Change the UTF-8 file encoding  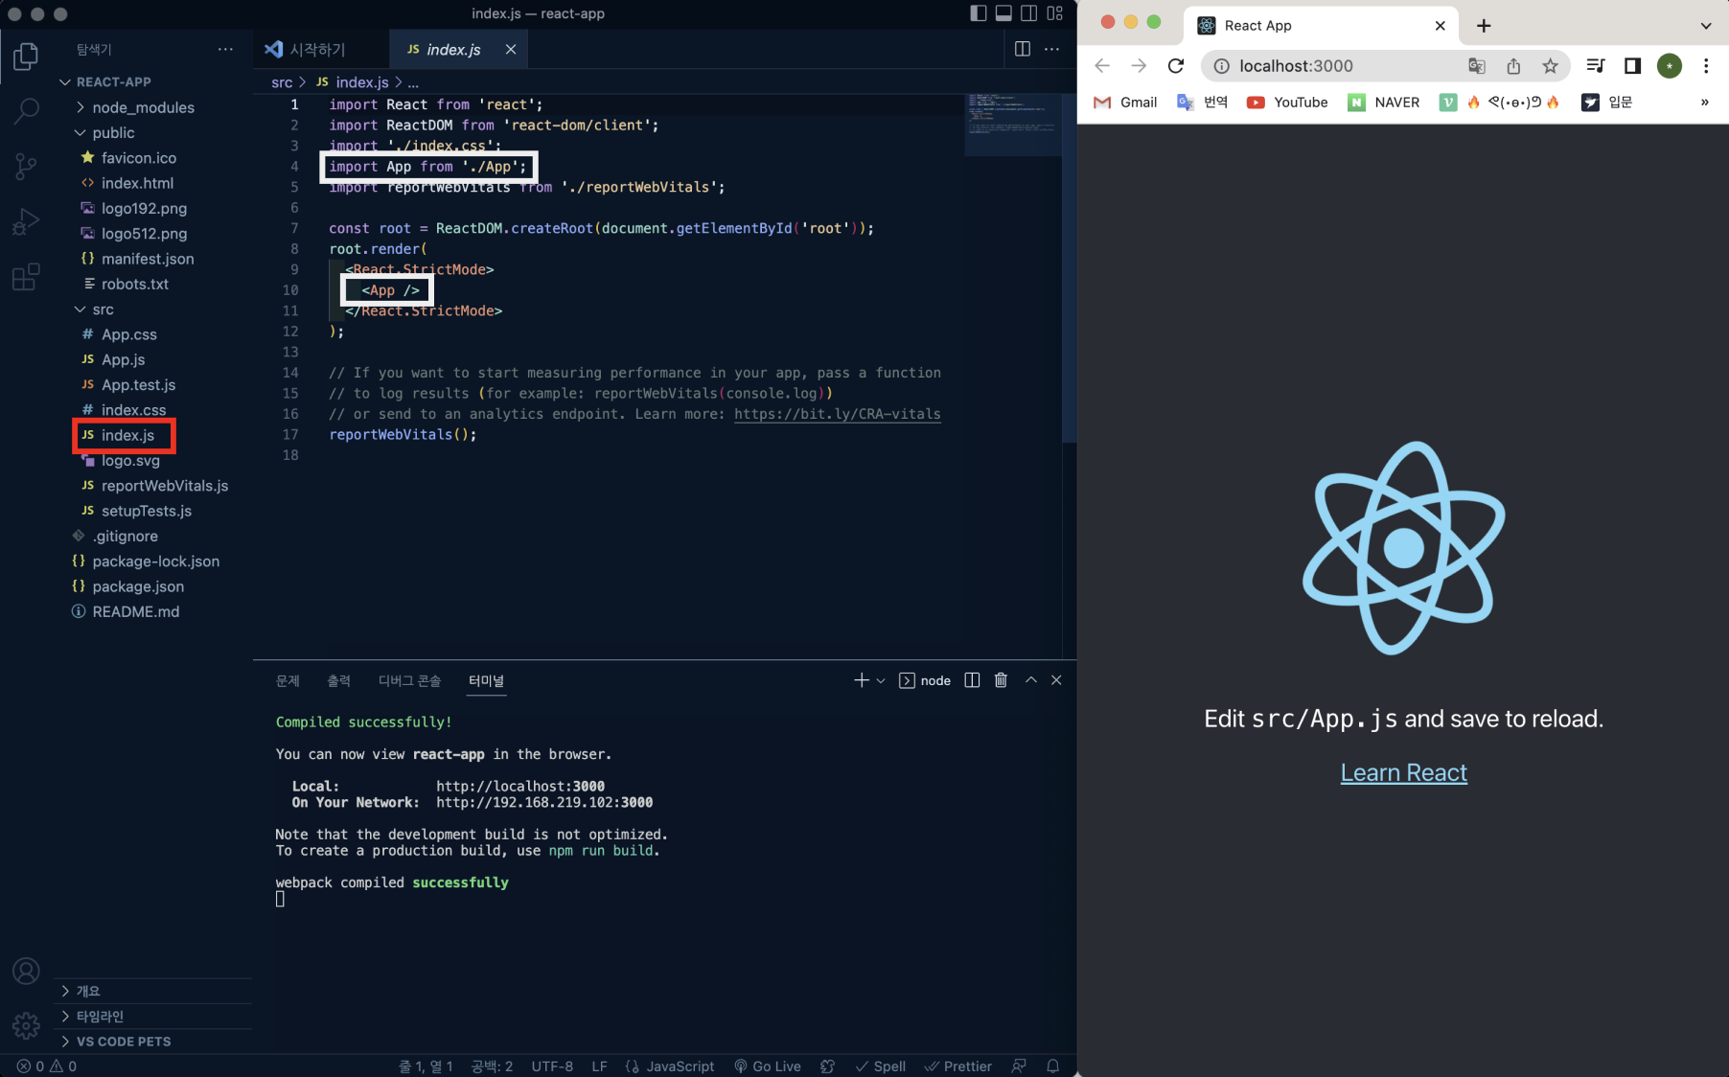552,1066
